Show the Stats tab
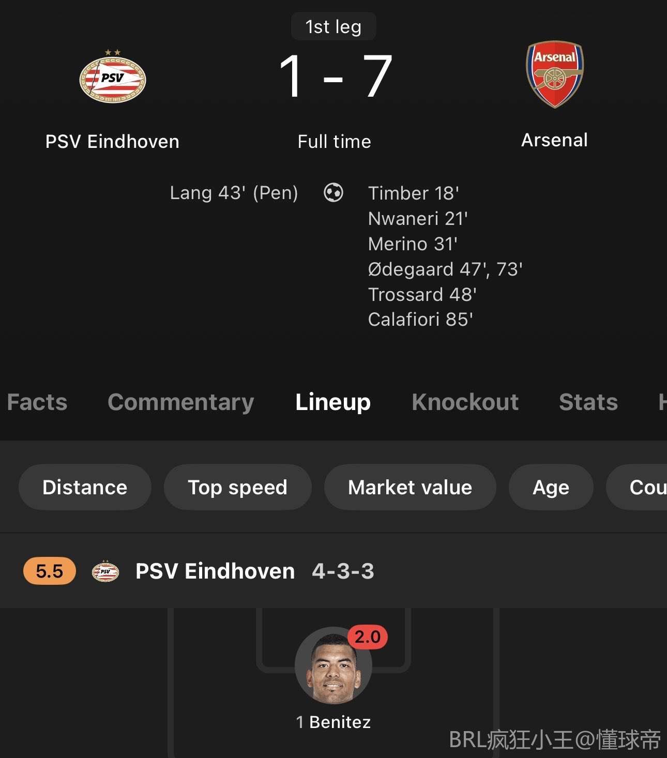This screenshot has height=758, width=667. pos(588,402)
